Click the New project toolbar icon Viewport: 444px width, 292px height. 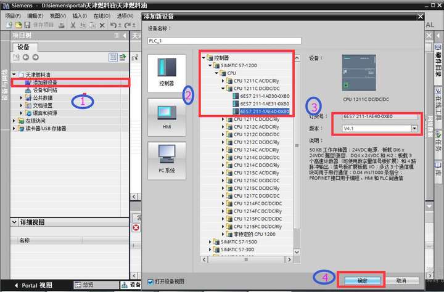click(x=9, y=25)
